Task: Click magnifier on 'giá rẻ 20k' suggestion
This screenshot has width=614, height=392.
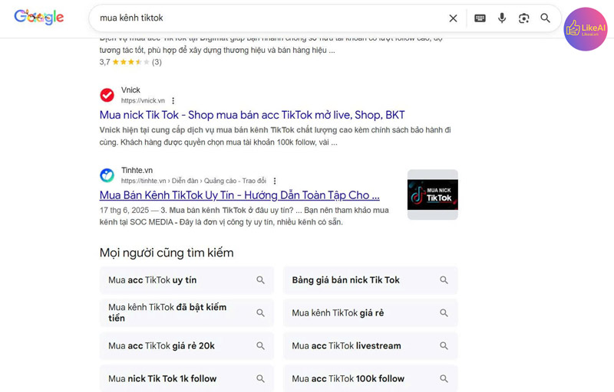Action: pyautogui.click(x=260, y=345)
